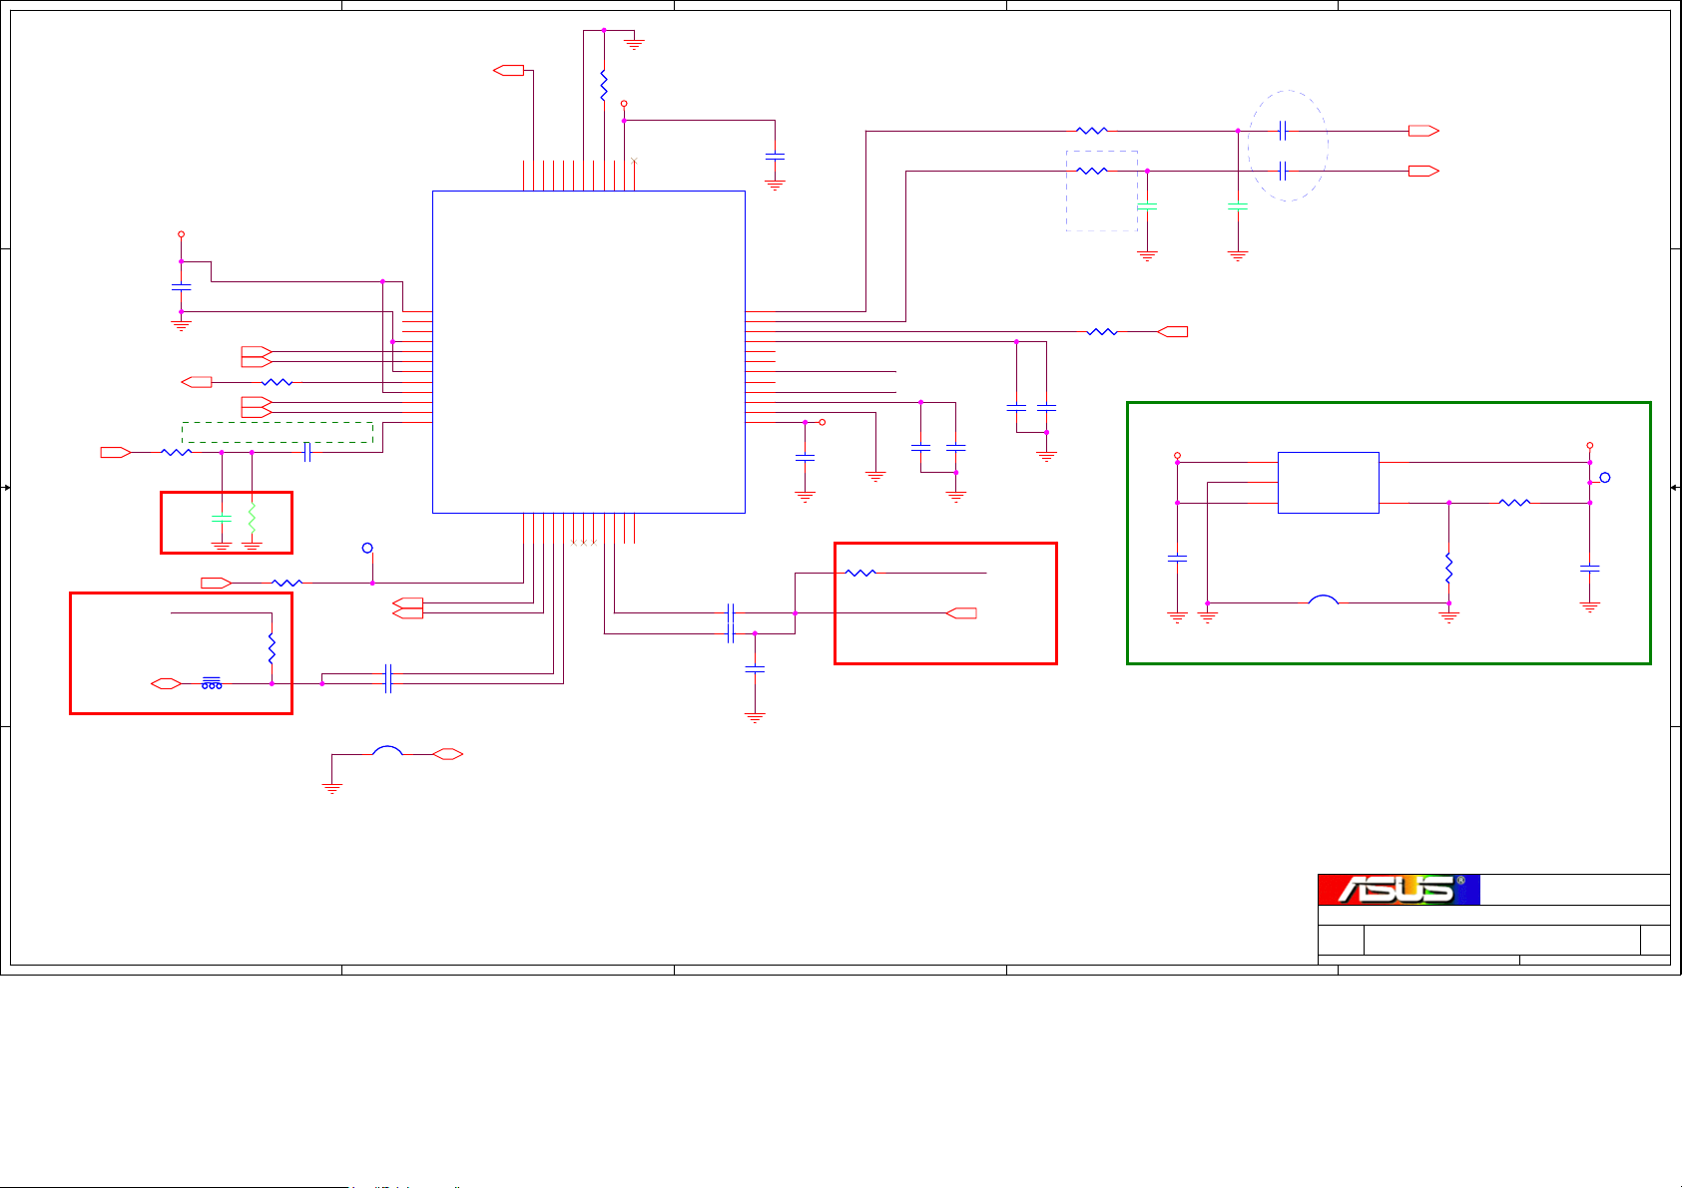Click the port symbol inside right red box
Screen dimensions: 1682x1188
961,612
